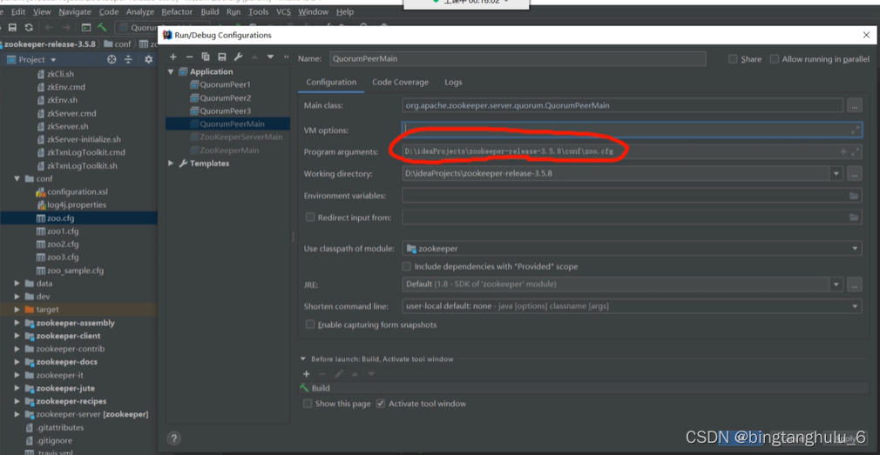Viewport: 880px width, 455px height.
Task: Expand the zookeeper-assembly module
Action: click(17, 323)
